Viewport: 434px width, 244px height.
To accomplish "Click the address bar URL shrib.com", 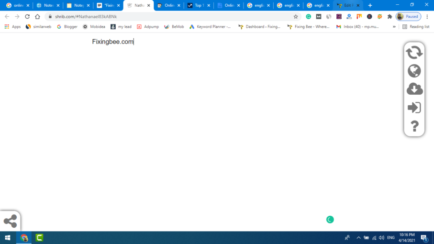I will [x=86, y=17].
